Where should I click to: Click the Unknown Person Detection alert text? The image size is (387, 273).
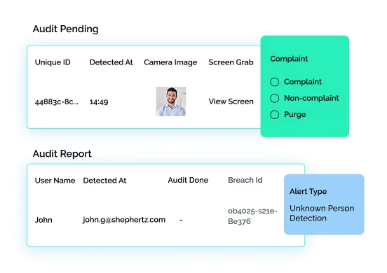click(322, 213)
